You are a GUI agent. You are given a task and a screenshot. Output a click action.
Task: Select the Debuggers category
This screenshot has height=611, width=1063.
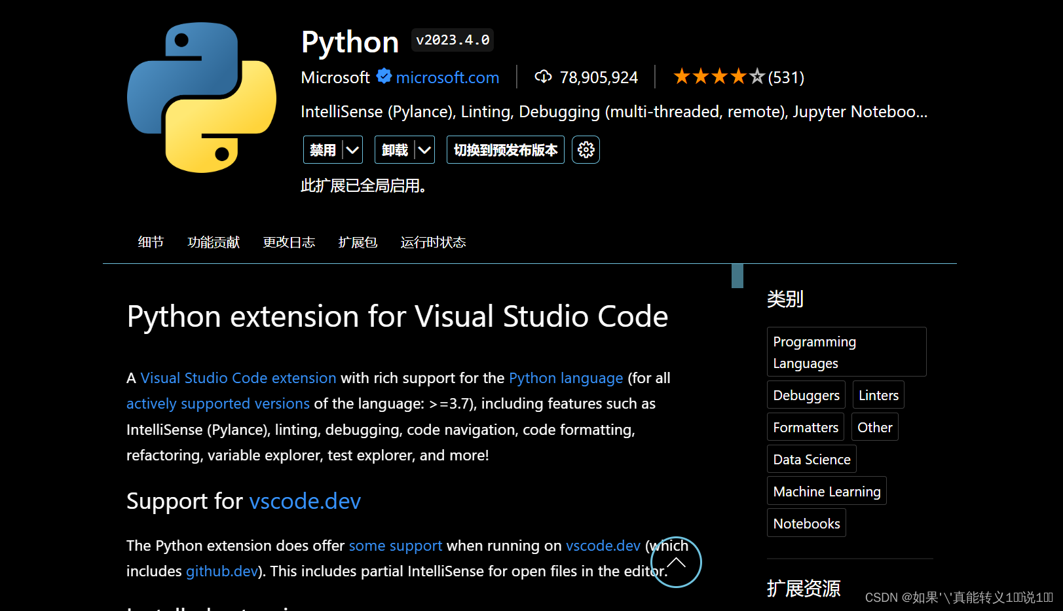[x=806, y=395]
